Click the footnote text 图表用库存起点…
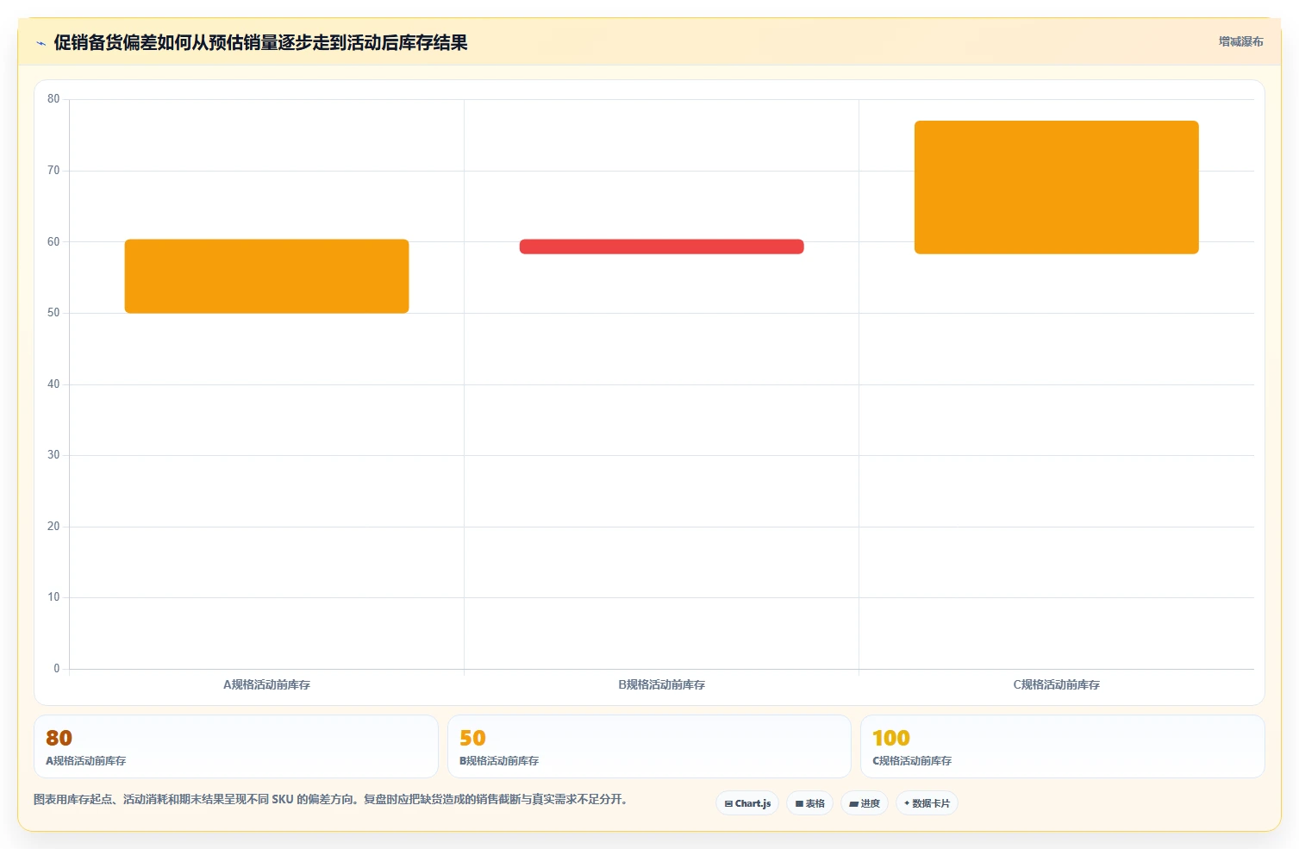The image size is (1299, 849). 331,799
